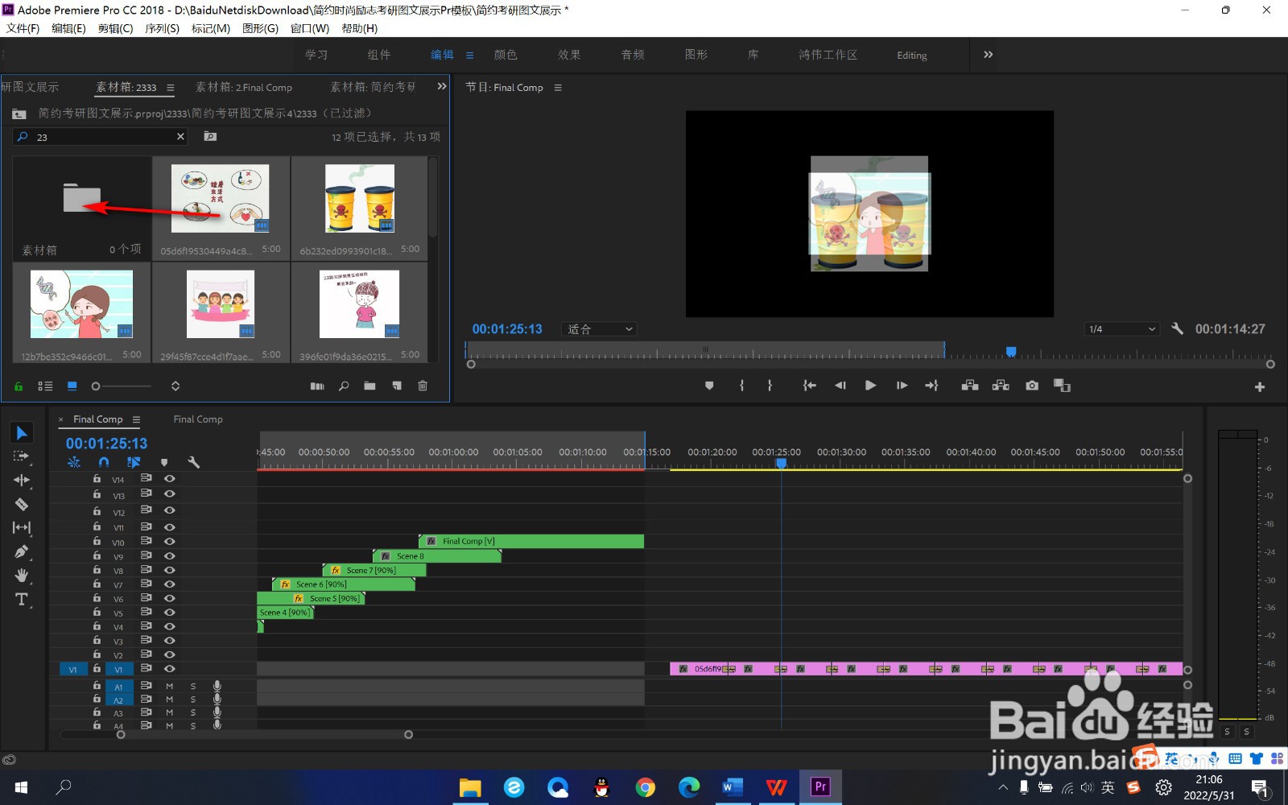The height and width of the screenshot is (805, 1288).
Task: Click the Find icon in Project panel
Action: [x=344, y=386]
